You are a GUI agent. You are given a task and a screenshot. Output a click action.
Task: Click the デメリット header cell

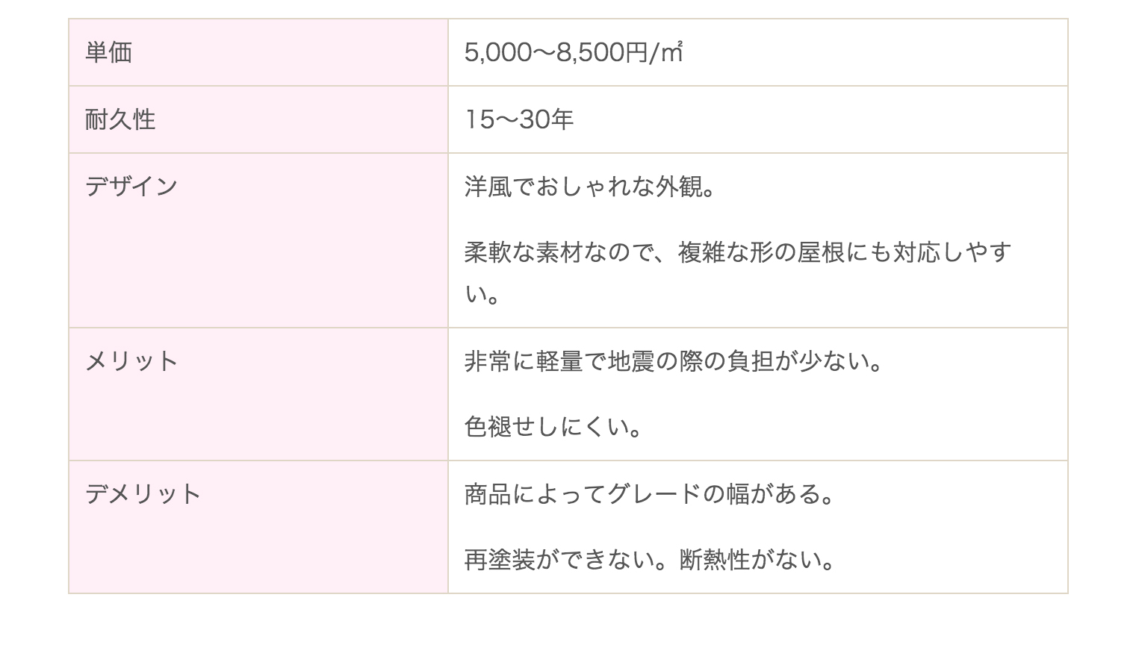point(258,527)
